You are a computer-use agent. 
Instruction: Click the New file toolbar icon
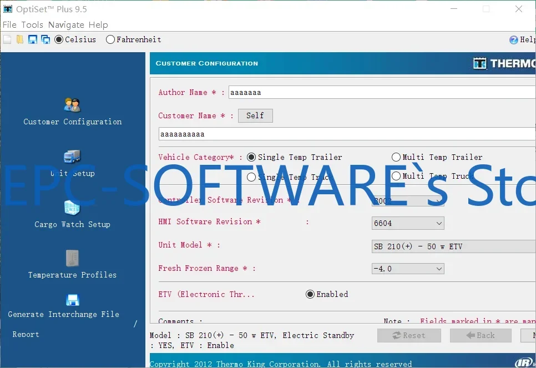pos(7,39)
